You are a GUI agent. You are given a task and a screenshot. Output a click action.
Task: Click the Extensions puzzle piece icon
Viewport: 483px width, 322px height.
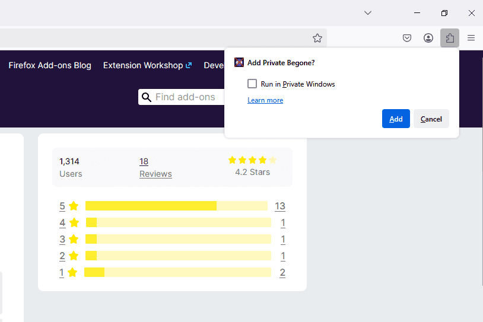[x=450, y=38]
